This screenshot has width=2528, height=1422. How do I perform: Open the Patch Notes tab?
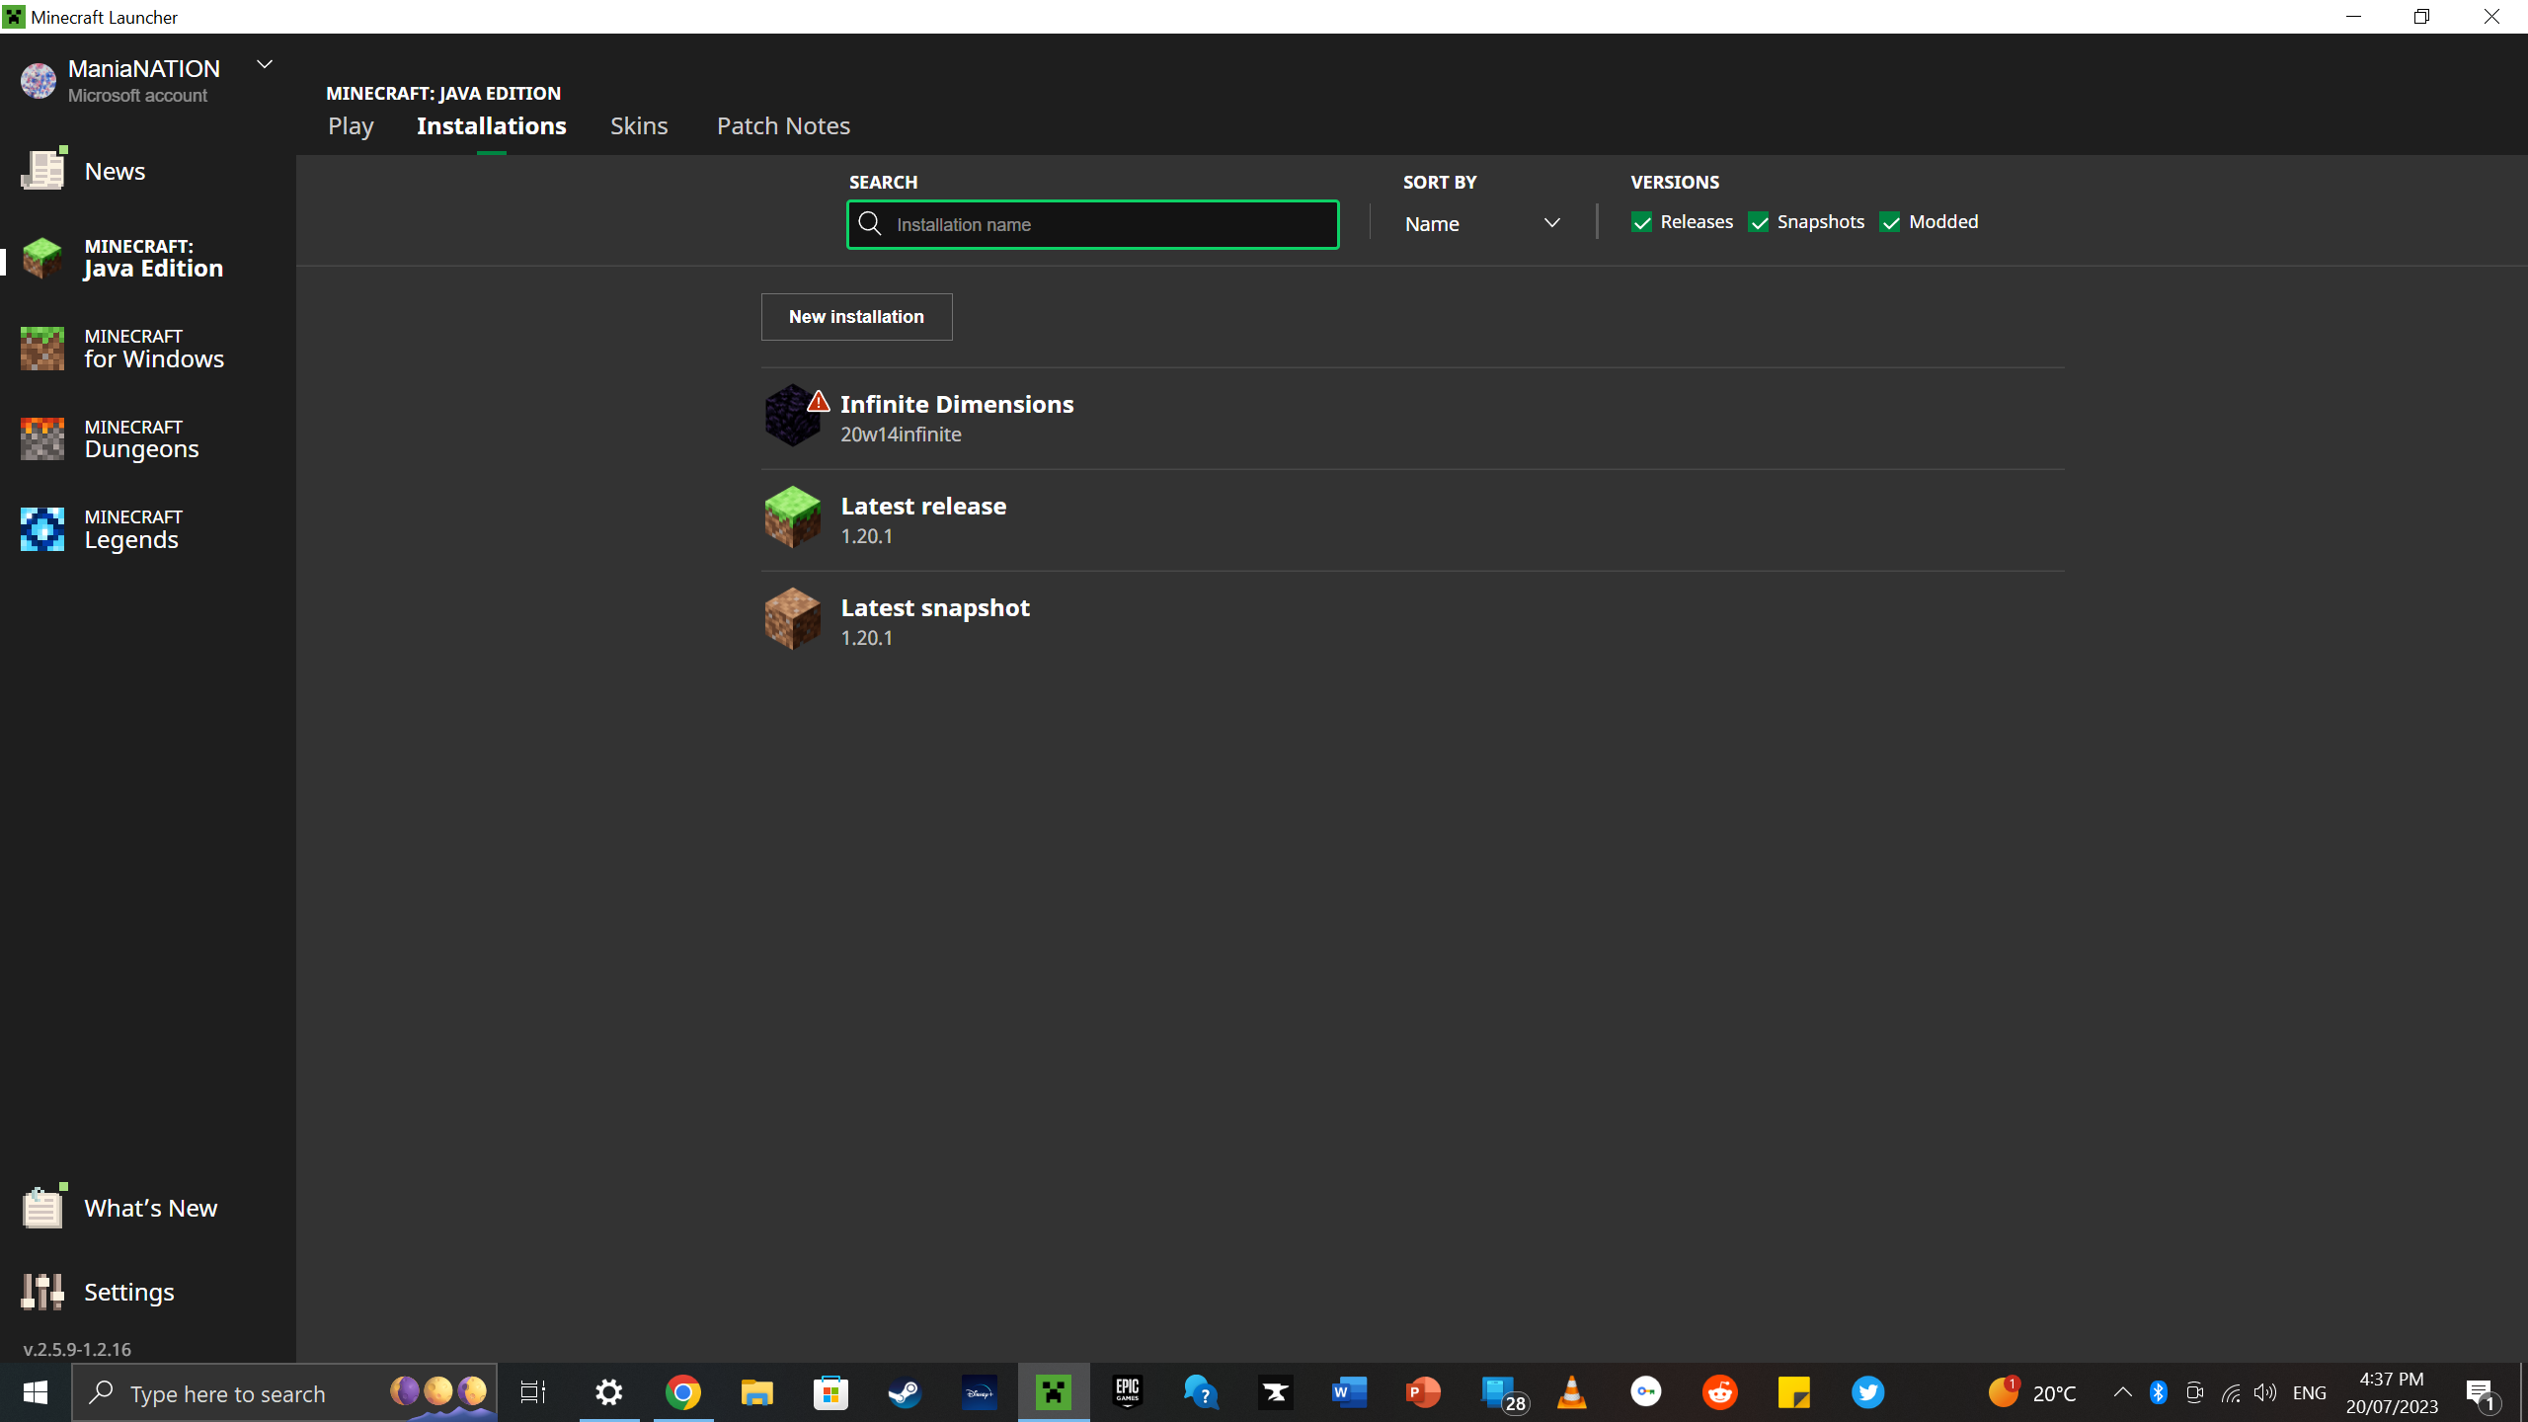783,125
